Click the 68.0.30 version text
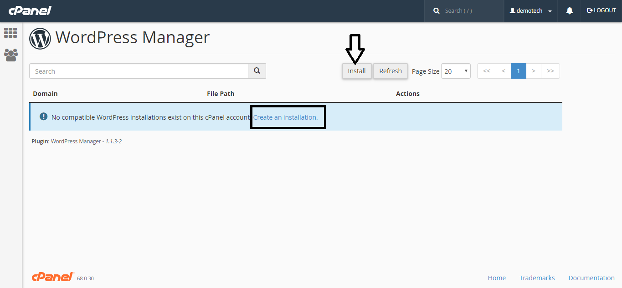The width and height of the screenshot is (622, 288). point(85,278)
